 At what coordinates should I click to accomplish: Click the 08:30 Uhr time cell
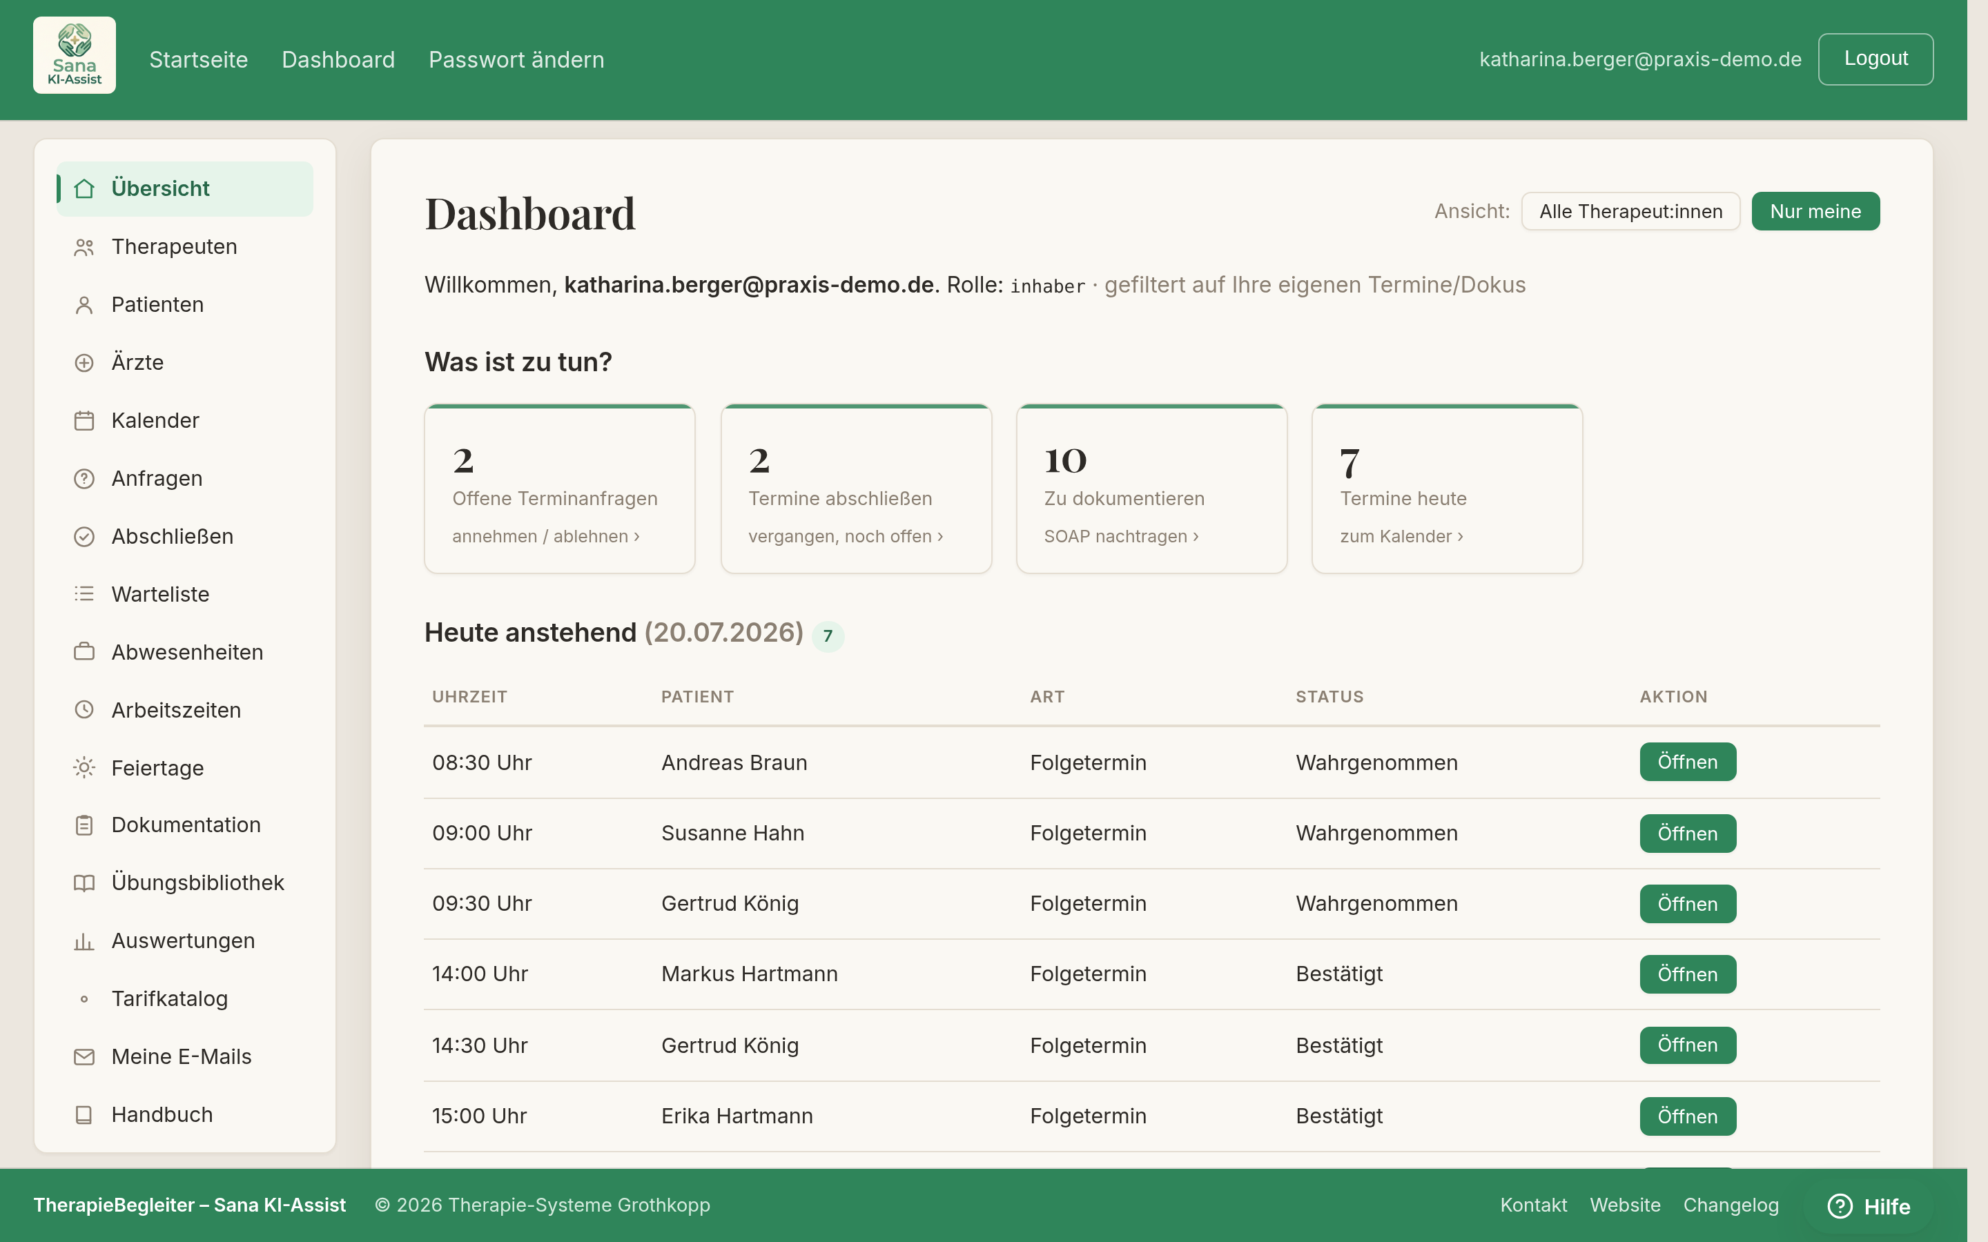(481, 762)
